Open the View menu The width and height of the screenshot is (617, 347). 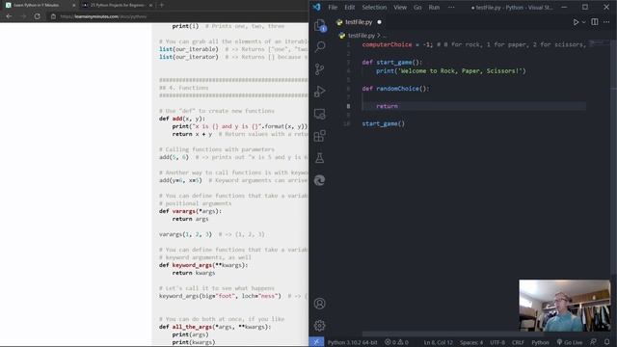pos(400,7)
